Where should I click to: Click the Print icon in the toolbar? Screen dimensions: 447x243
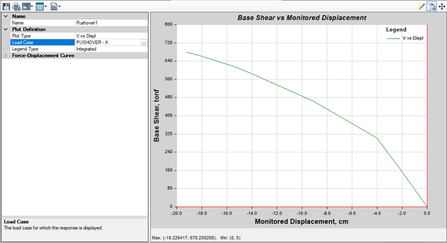click(16, 7)
